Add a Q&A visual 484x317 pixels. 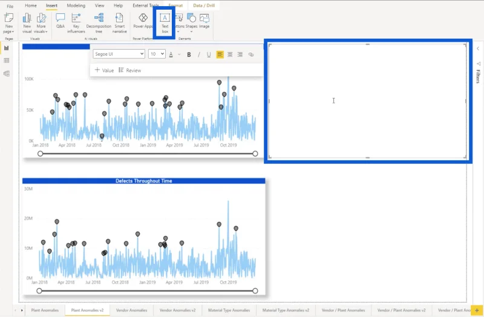pyautogui.click(x=60, y=21)
